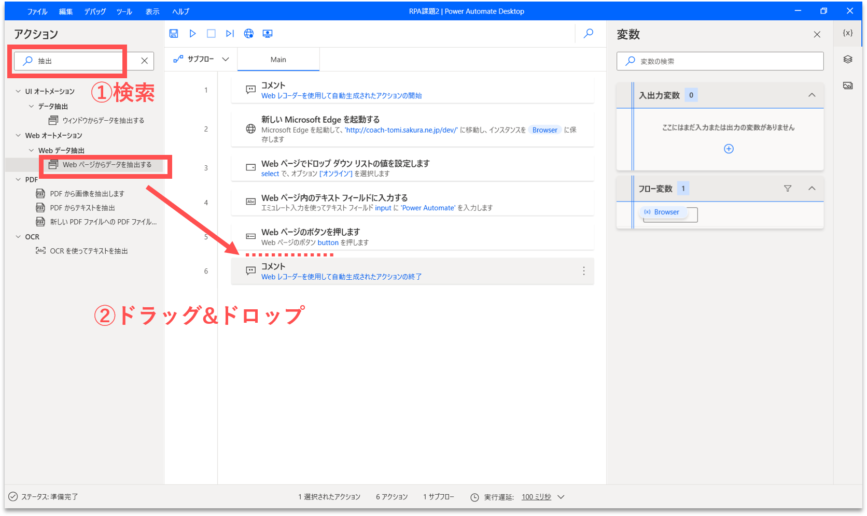
Task: Clear the action search box with X
Action: [145, 61]
